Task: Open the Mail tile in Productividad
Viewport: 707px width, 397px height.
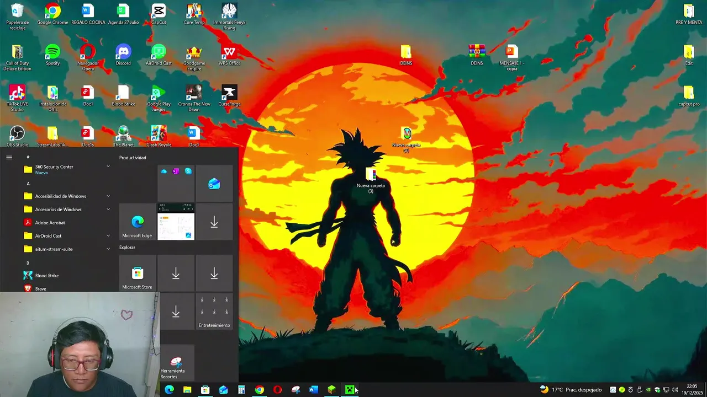Action: click(x=214, y=184)
